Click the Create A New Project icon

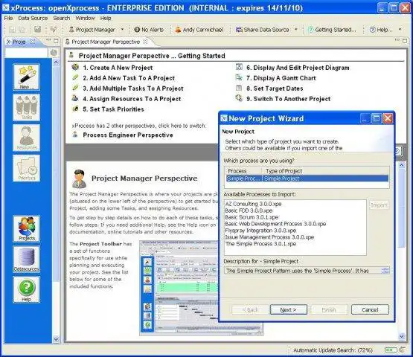[75, 67]
